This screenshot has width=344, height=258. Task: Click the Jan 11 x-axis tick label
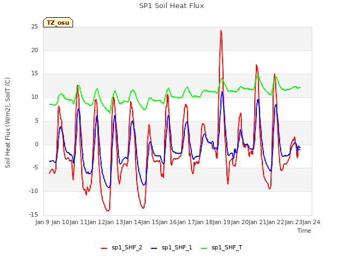78,222
